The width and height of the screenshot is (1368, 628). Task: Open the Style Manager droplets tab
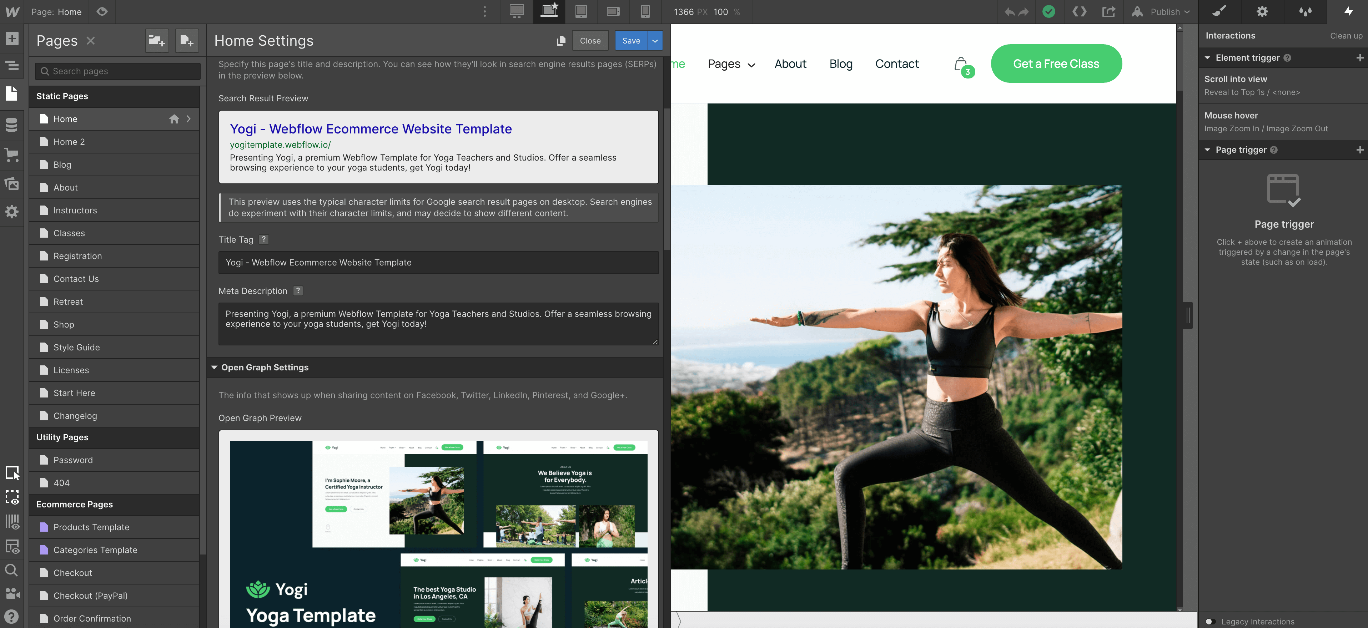1305,12
